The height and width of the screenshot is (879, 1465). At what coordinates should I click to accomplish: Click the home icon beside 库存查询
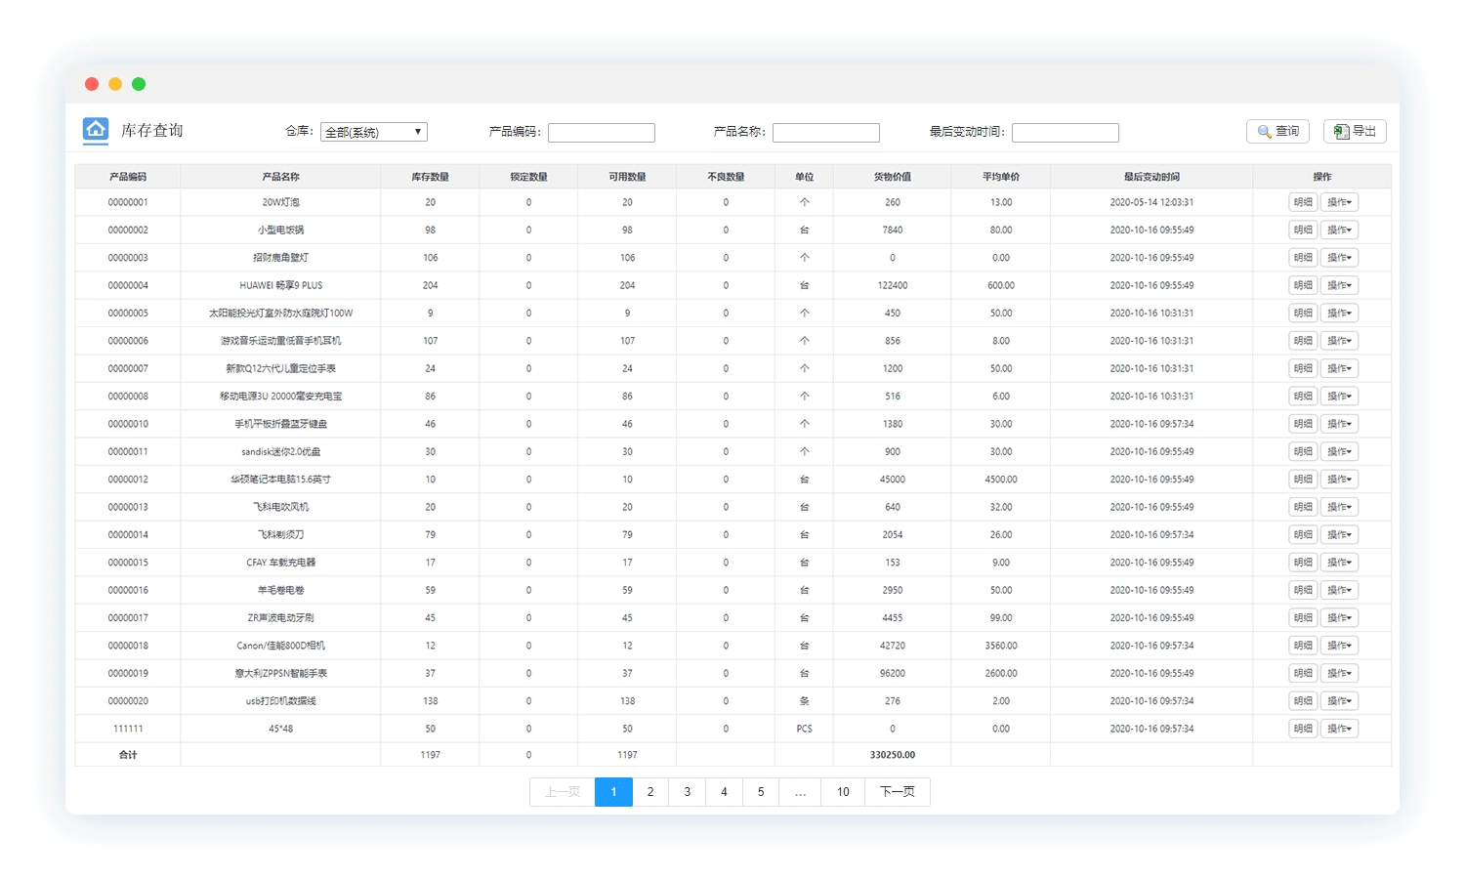tap(96, 130)
